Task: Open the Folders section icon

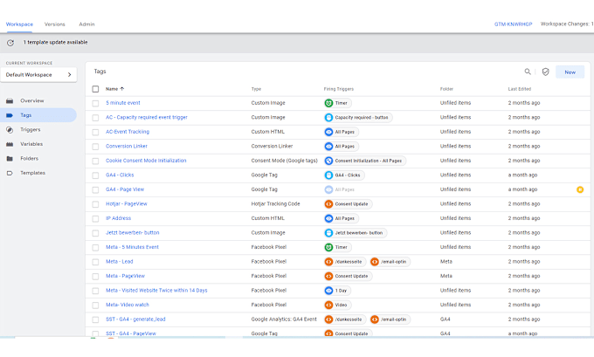Action: coord(10,159)
